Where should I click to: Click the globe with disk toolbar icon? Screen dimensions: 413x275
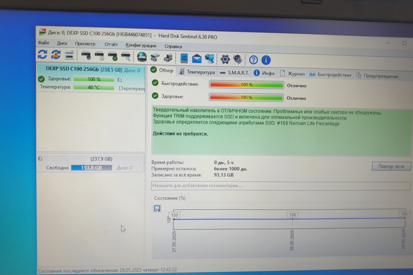142,57
